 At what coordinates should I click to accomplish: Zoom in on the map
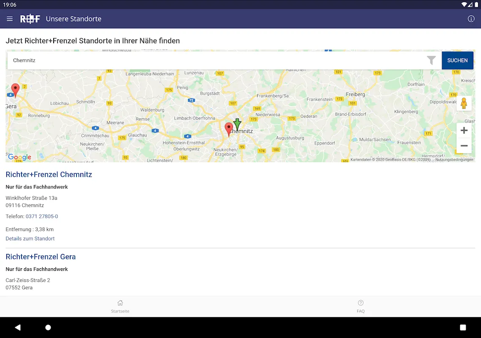[464, 131]
